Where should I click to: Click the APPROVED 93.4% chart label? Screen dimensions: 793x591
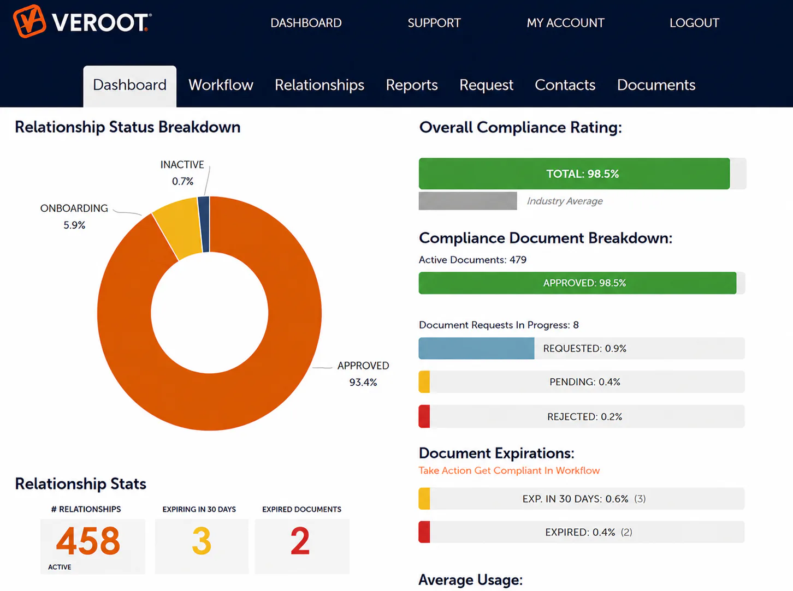coord(363,374)
